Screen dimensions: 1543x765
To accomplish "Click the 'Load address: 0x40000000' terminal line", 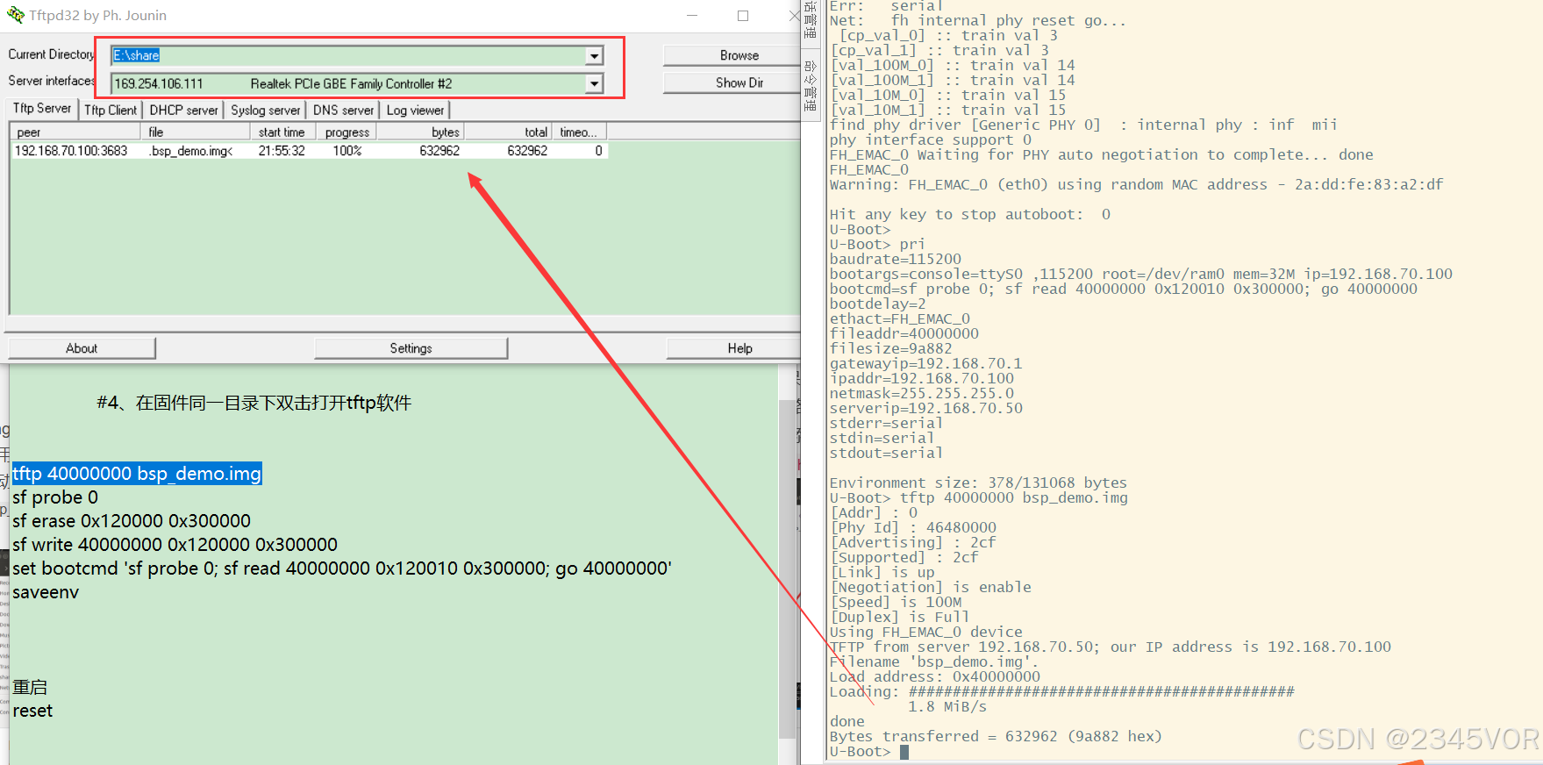I will point(934,677).
